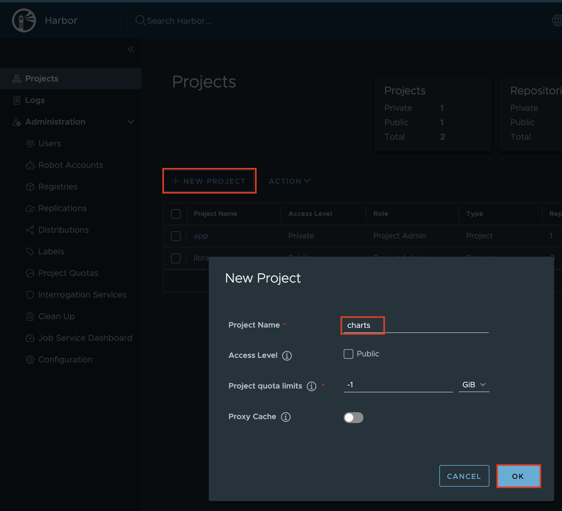562x511 pixels.
Task: Click the Harbor title text
Action: pos(61,20)
